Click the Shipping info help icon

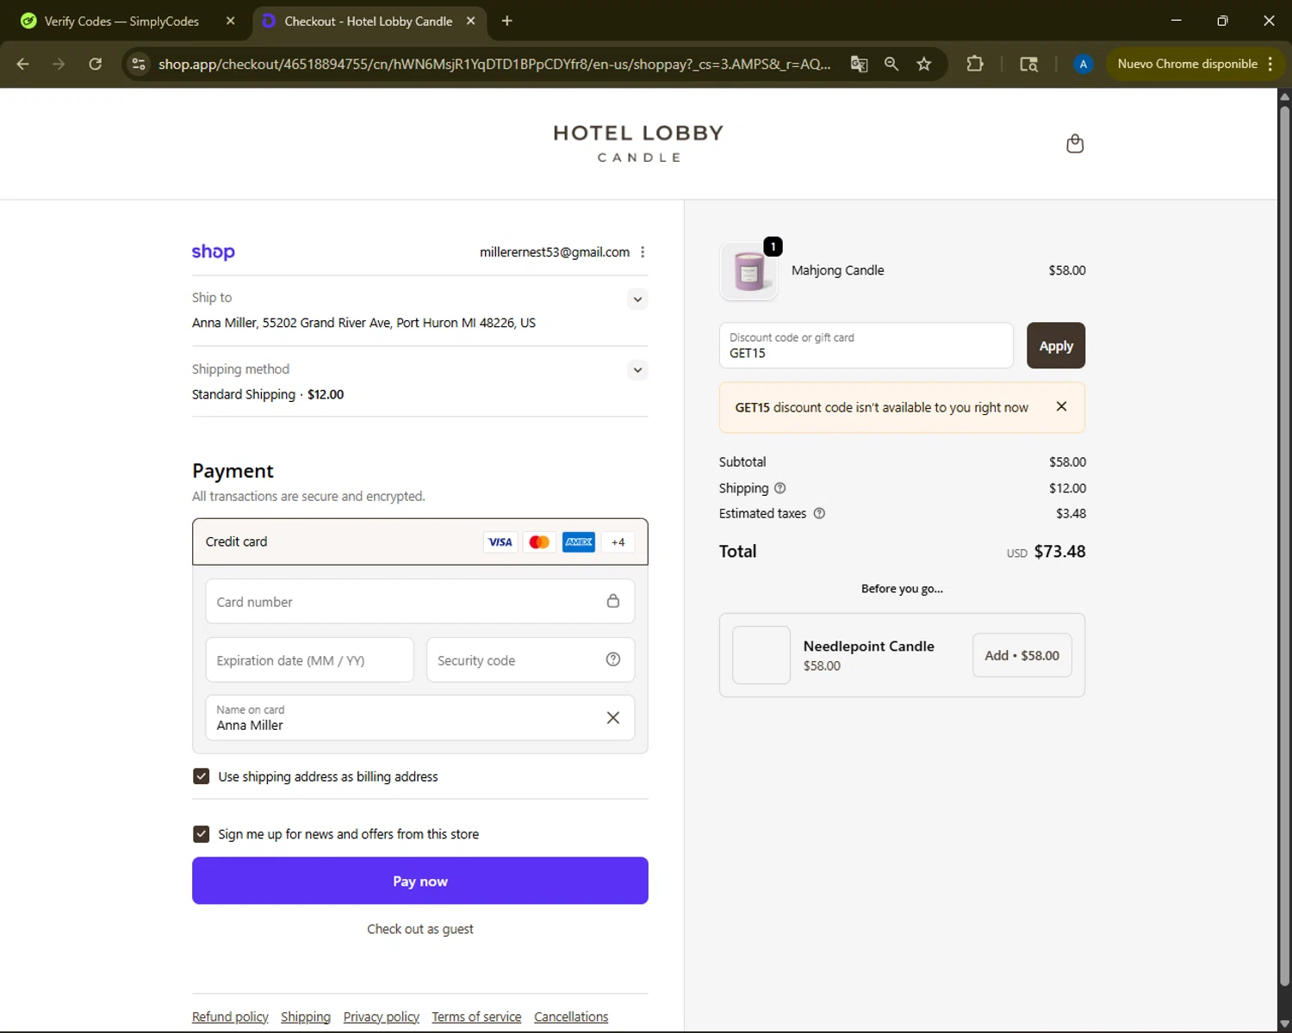click(780, 488)
